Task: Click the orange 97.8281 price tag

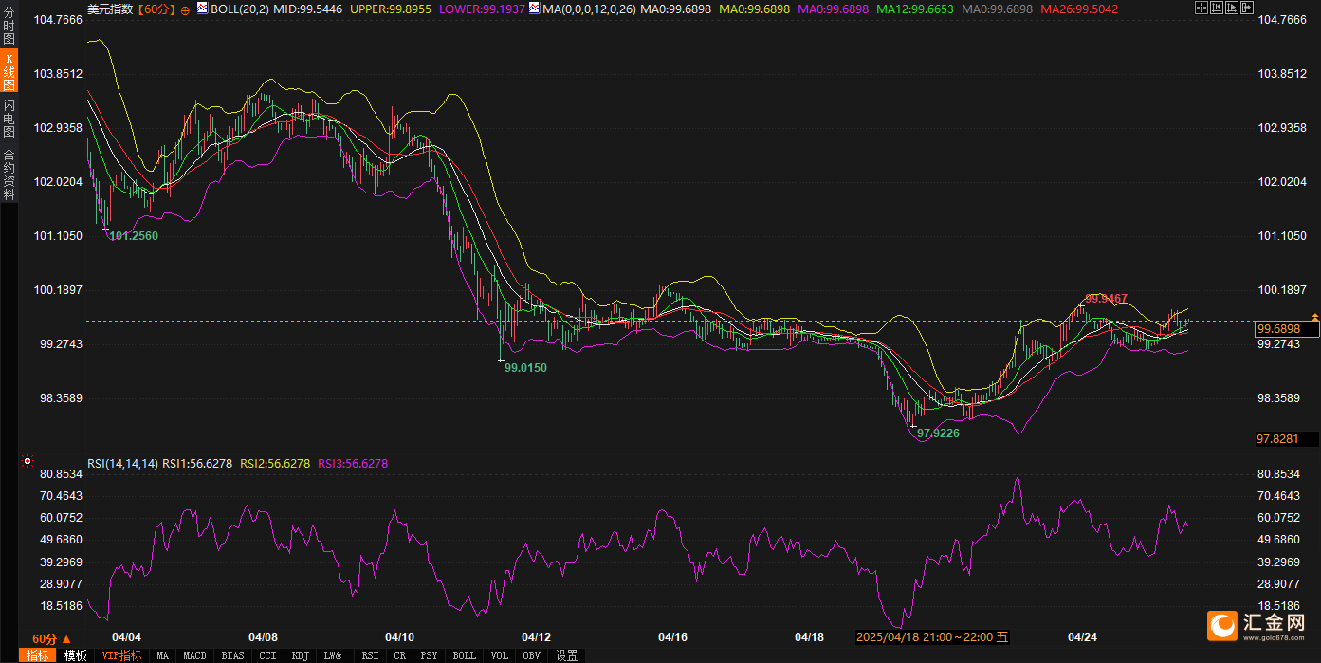Action: click(1287, 439)
